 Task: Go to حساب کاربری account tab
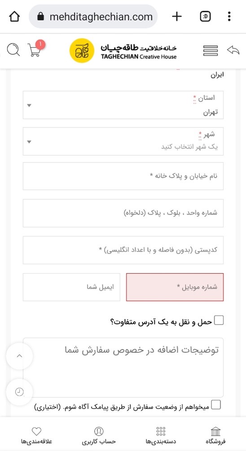99,435
